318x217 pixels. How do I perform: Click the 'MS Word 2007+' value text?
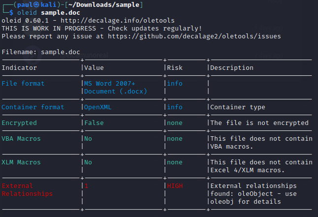(x=109, y=83)
